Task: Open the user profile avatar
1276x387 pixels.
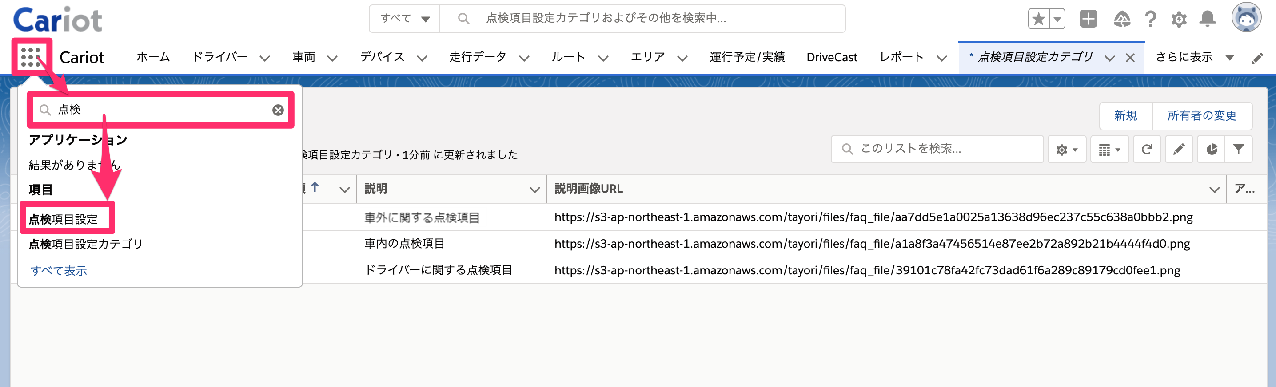Action: pyautogui.click(x=1246, y=18)
